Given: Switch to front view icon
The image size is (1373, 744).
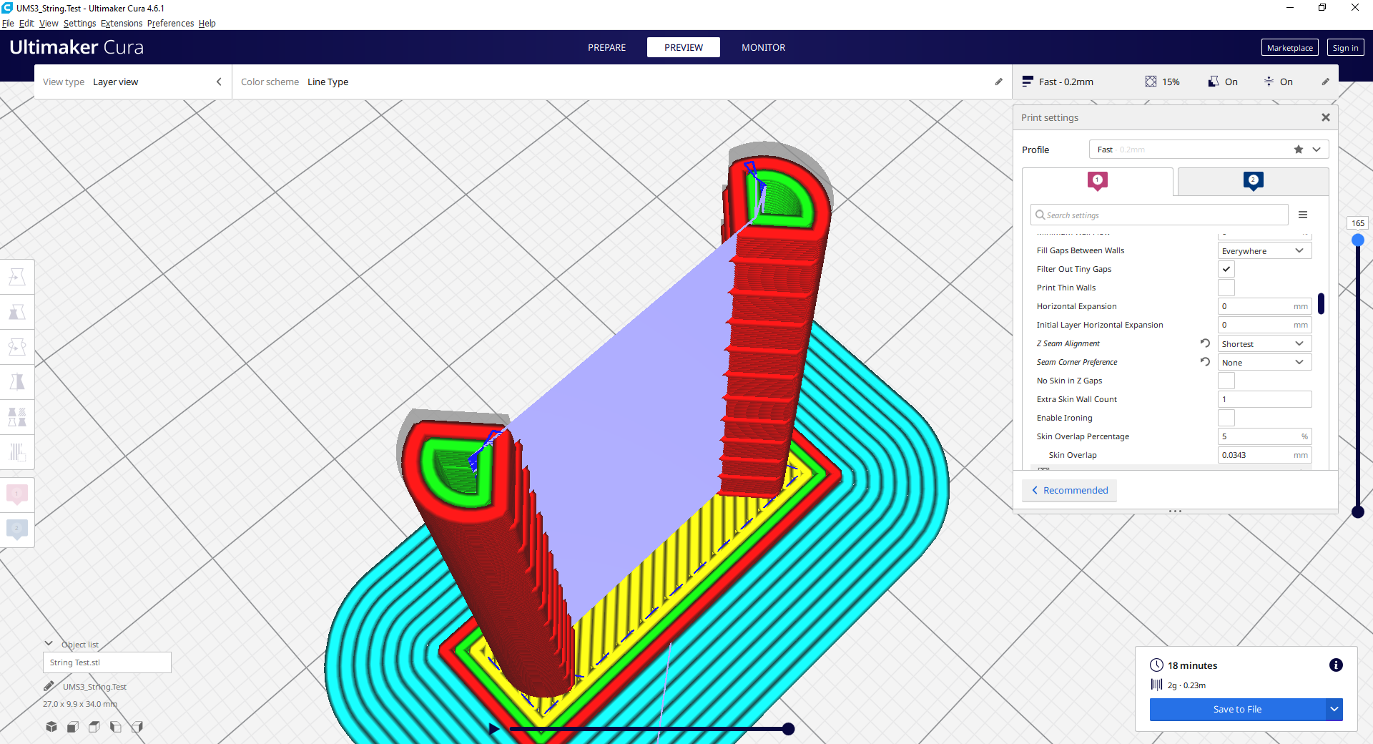Looking at the screenshot, I should [x=73, y=727].
